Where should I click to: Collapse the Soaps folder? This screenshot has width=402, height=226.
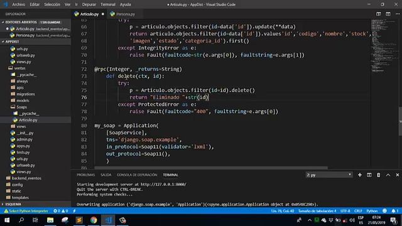21,107
